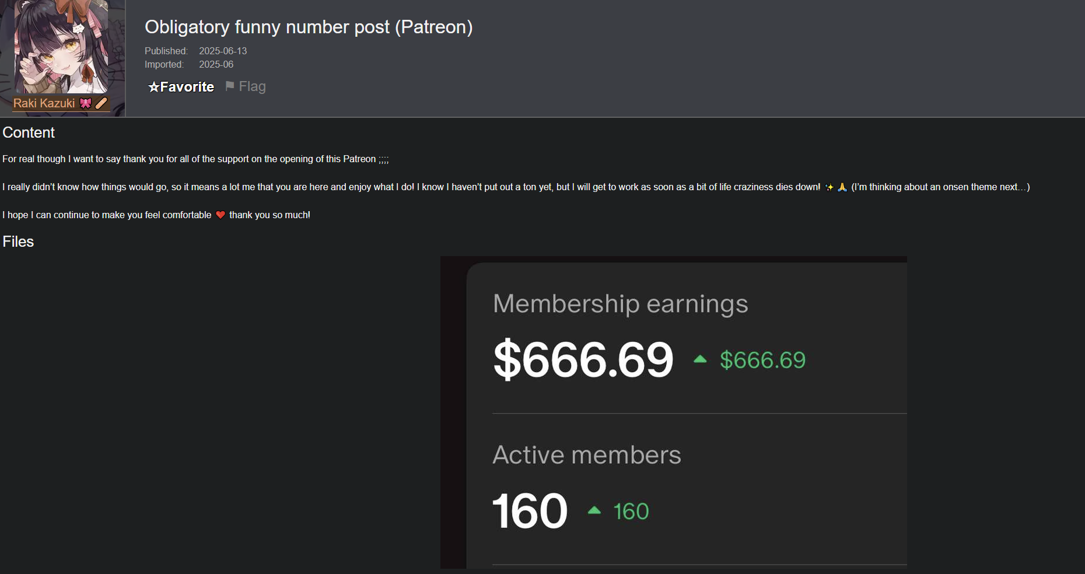Screen dimensions: 1085x574
Task: Click the bandage emoji beside the artist name
Action: 101,103
